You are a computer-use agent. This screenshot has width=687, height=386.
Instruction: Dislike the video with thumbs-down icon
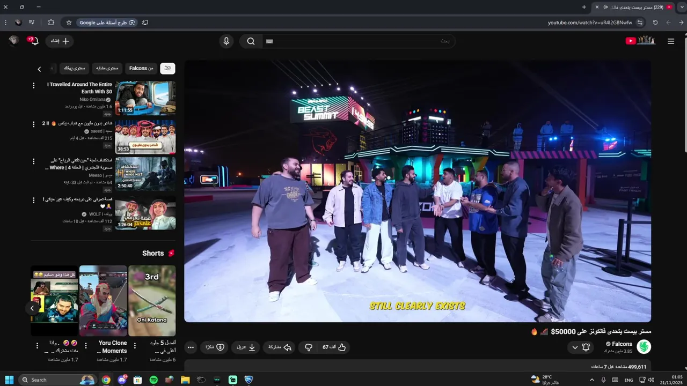308,347
